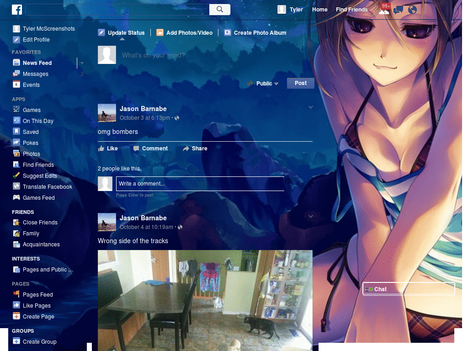Click the search magnifier button
Screen dimensions: 468x351
[220, 10]
